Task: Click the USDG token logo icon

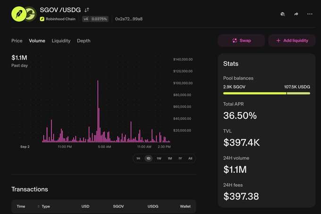Action: (x=31, y=14)
